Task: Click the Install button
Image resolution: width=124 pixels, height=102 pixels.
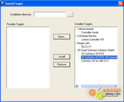Action: (62, 57)
